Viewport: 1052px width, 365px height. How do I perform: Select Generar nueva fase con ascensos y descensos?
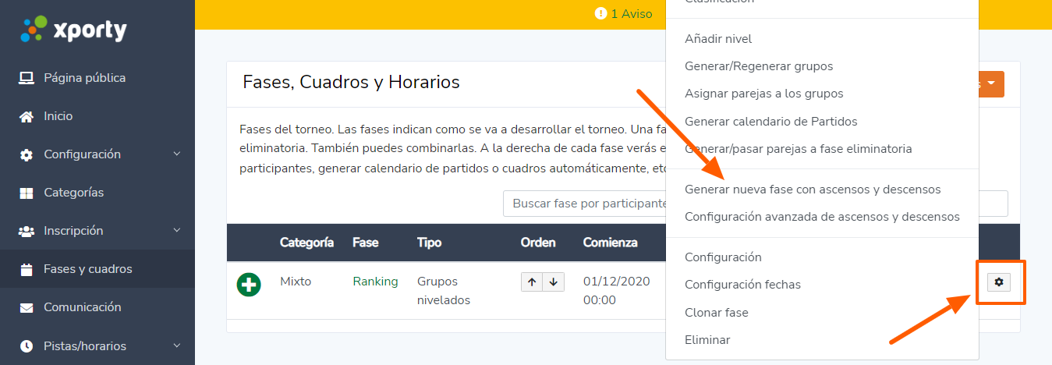(x=812, y=190)
